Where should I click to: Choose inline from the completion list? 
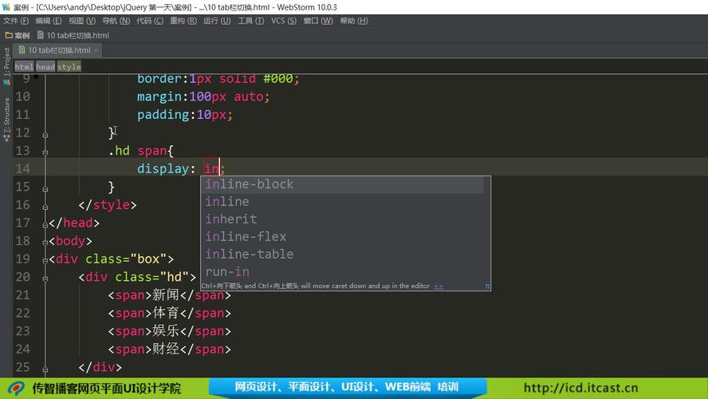(342, 202)
